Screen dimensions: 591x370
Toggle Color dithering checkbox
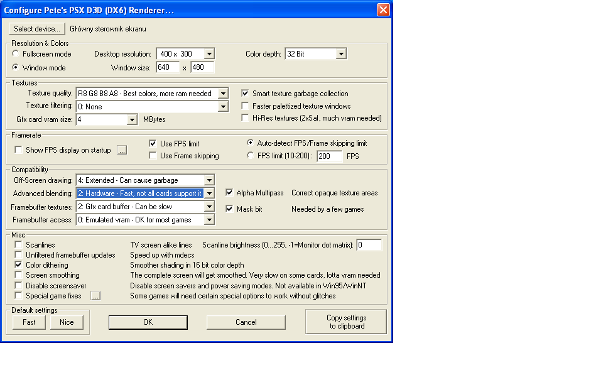click(x=18, y=264)
